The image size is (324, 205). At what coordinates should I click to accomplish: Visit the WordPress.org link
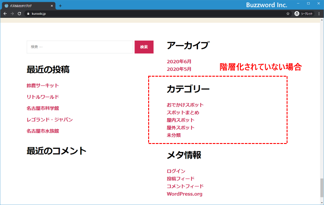point(185,194)
